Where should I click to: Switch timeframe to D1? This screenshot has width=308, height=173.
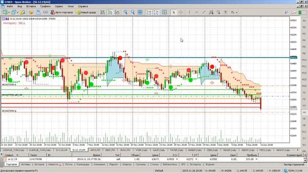click(304, 138)
